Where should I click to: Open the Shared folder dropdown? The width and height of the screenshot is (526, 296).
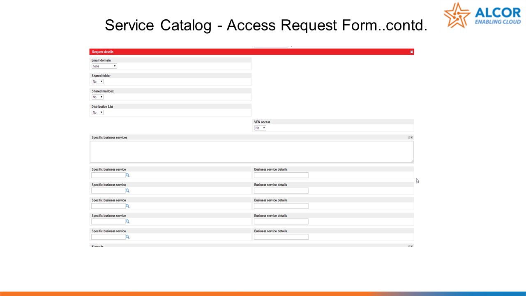[97, 81]
